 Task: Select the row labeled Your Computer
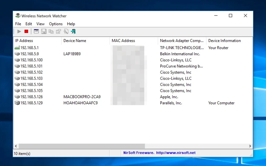click(221, 103)
